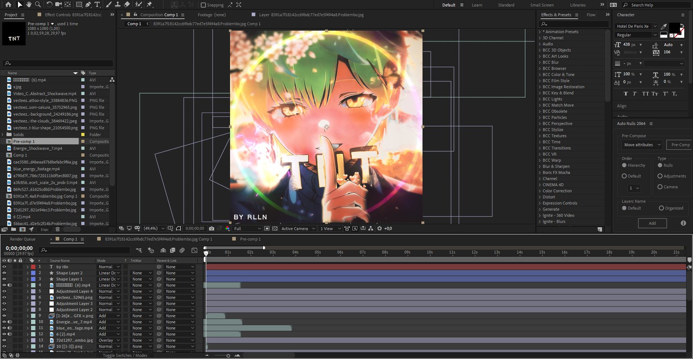693x359 pixels.
Task: Toggle visibility of Adjustment Layer 4
Action: pos(4,291)
